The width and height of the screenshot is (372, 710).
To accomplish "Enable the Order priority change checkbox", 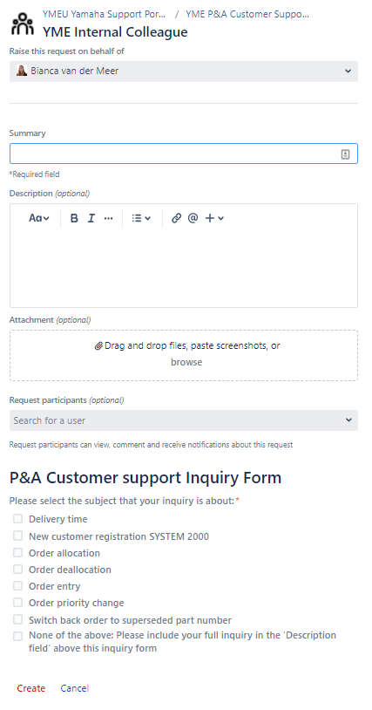I will click(x=17, y=602).
